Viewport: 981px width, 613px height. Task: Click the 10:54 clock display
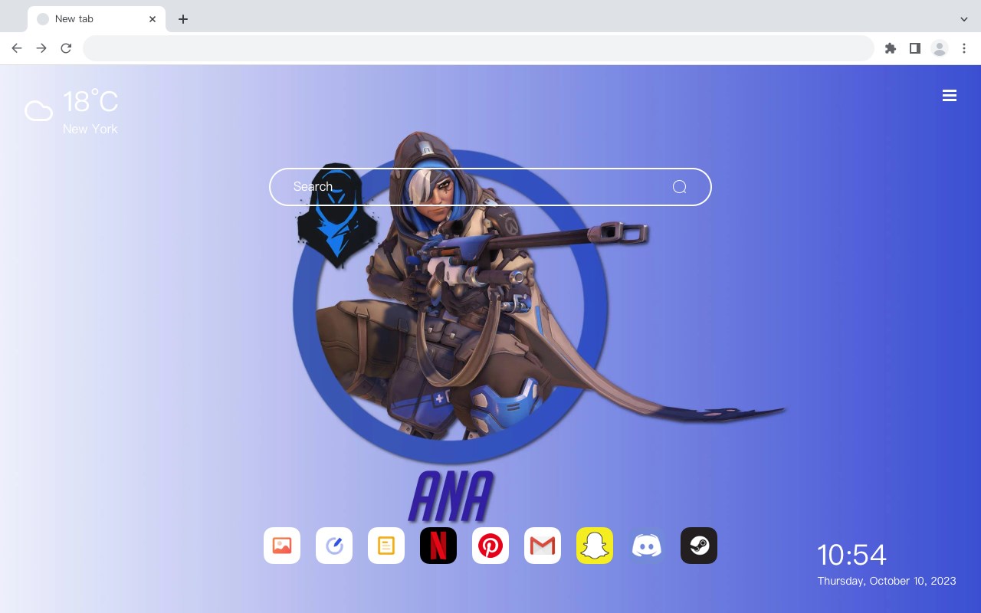point(851,555)
